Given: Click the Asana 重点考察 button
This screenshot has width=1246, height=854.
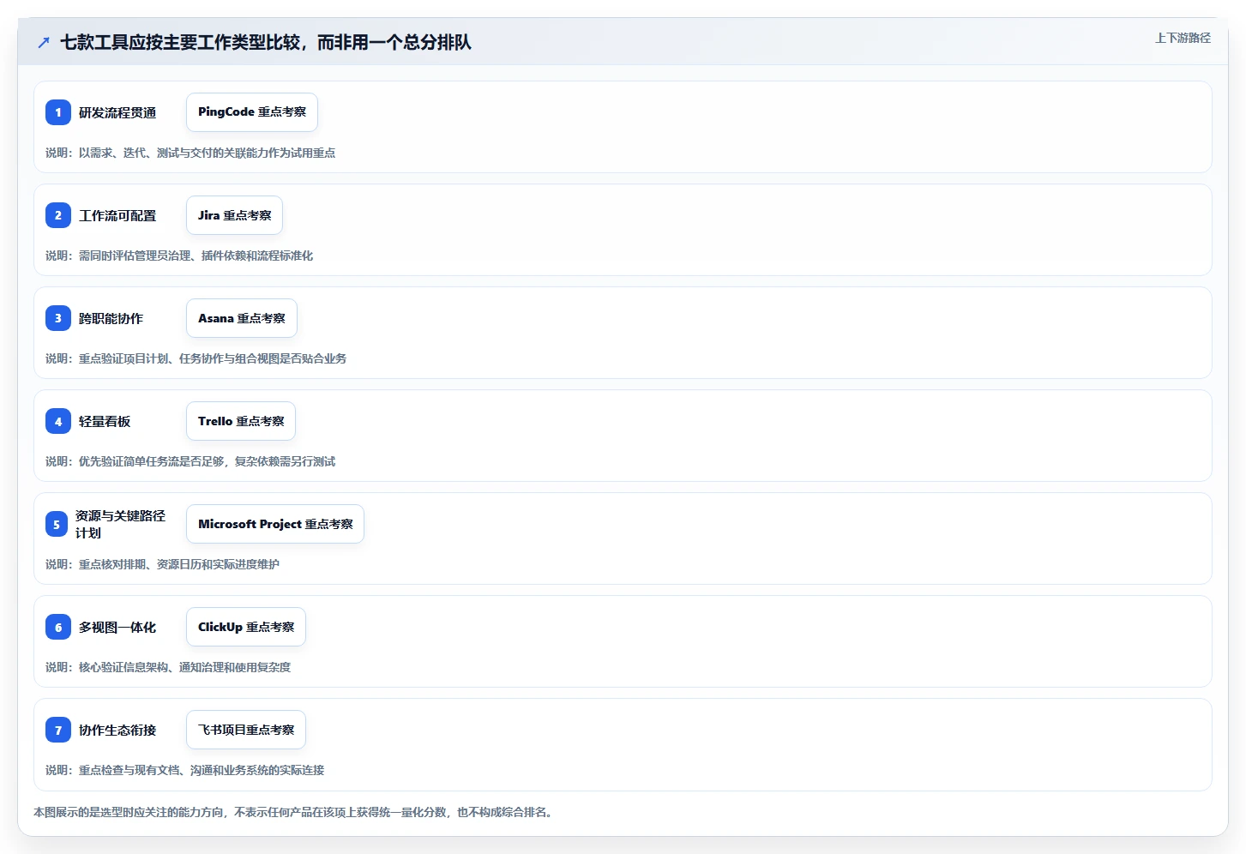Looking at the screenshot, I should point(242,318).
